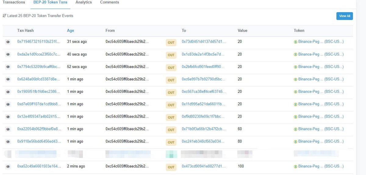The height and width of the screenshot is (175, 366).
Task: Open recipient address 0xc241eb348cf563a034
Action: (x=204, y=142)
